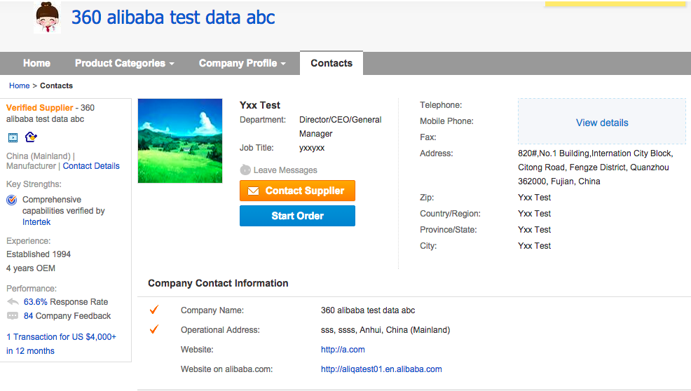Viewport: 691px width, 391px height.
Task: Click the trade assurance crown icon
Action: (31, 137)
